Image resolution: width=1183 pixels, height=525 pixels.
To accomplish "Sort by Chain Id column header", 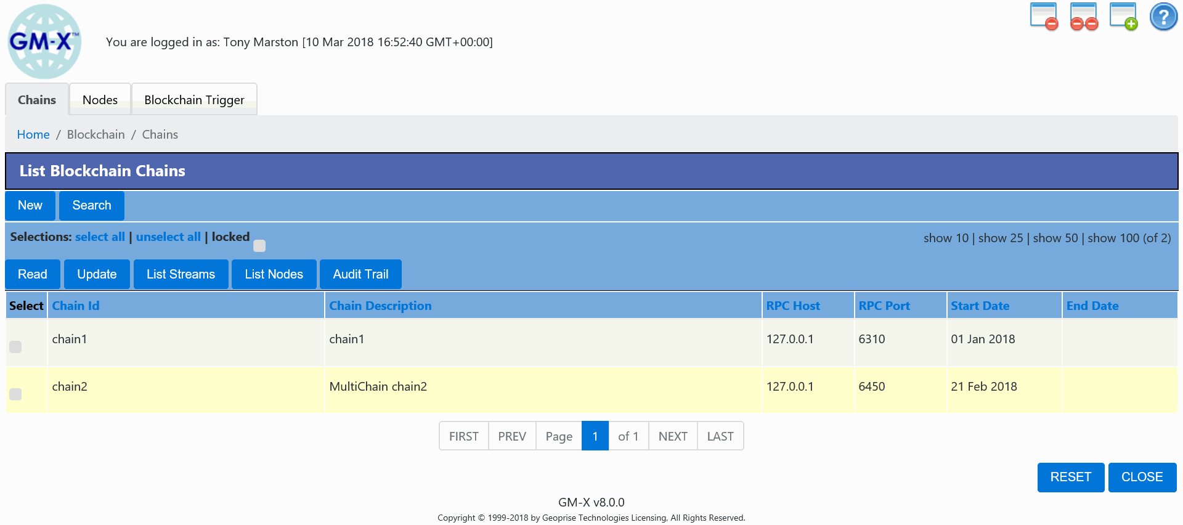I will point(76,306).
